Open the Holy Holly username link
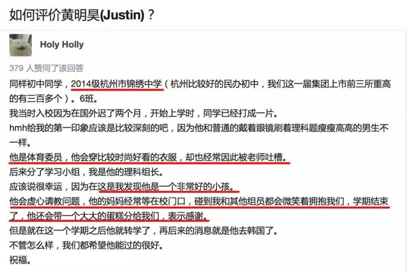The image size is (407, 272). pos(62,44)
